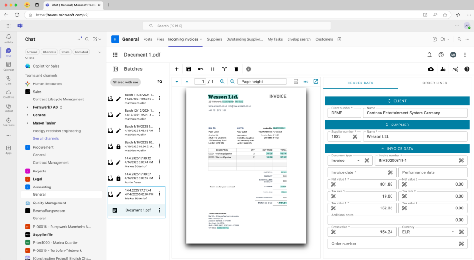474x260 pixels.
Task: Toggle OCR text recognition overlay icon
Action: 306,81
